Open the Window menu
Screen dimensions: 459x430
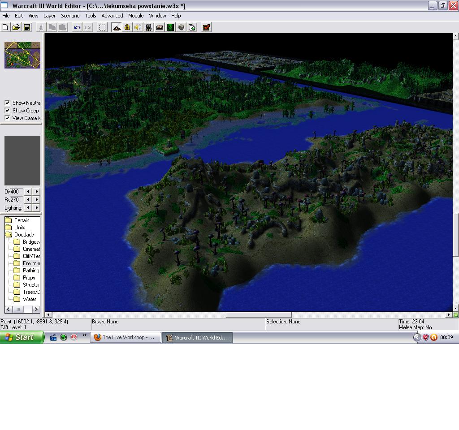(x=157, y=16)
